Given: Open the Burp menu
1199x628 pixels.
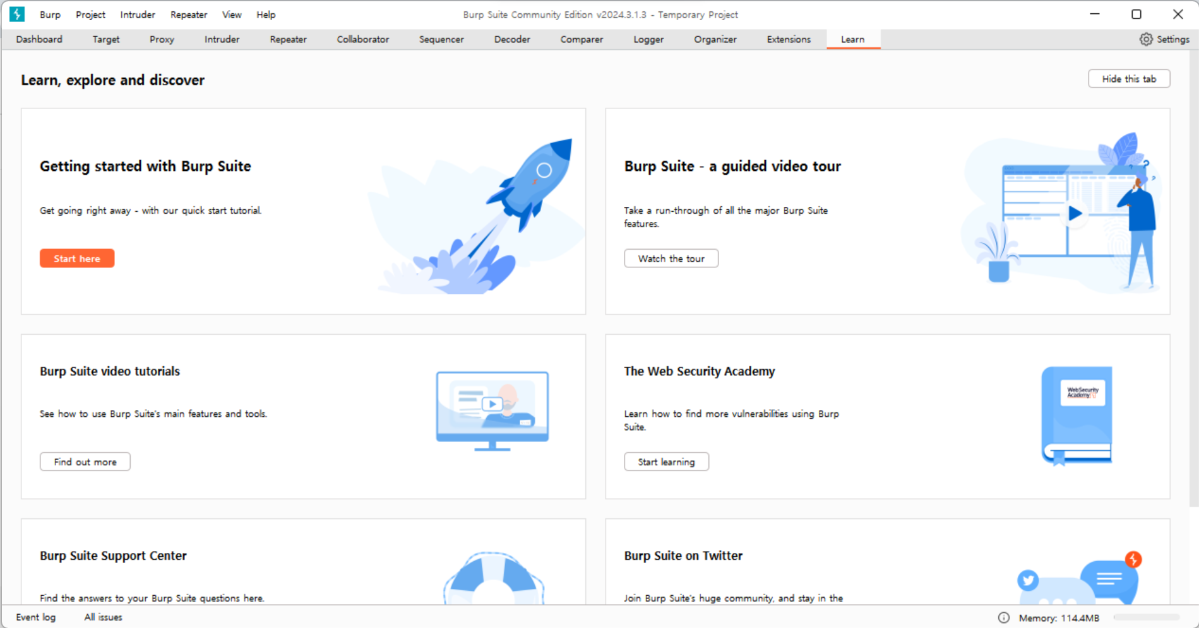Looking at the screenshot, I should tap(50, 15).
